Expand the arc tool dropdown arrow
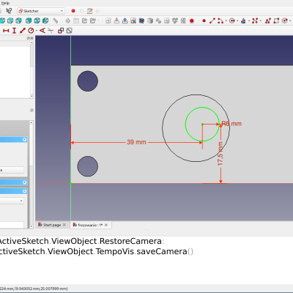Viewport: 293px width, 293px height. point(226,21)
